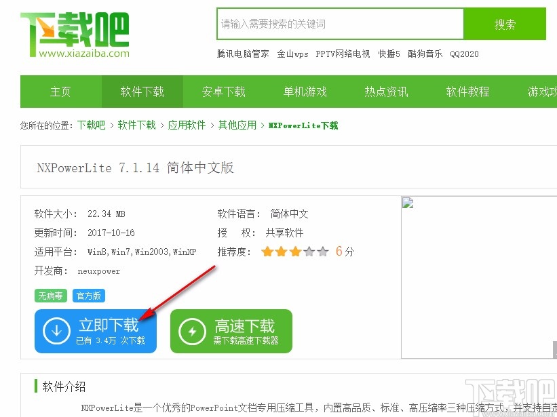Click the 官方版 badge

point(89,296)
